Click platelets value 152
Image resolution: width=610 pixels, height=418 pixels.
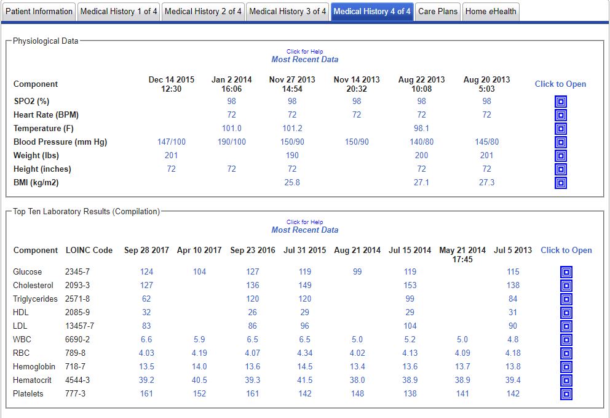pos(199,393)
